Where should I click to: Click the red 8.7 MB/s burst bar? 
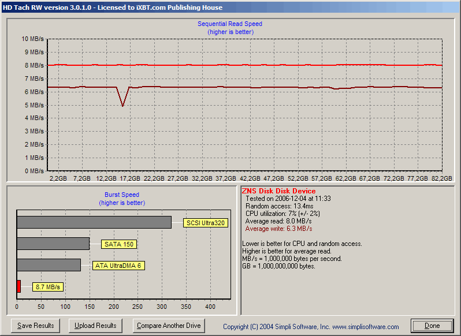(19, 286)
